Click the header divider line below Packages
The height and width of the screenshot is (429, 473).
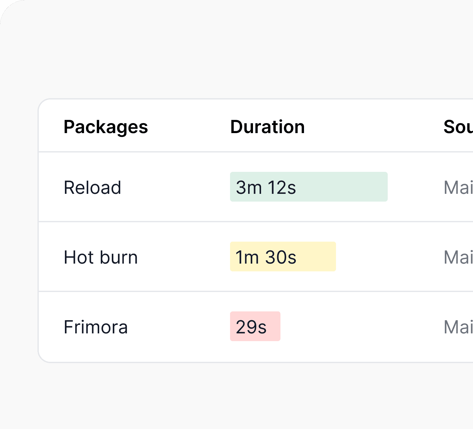[x=106, y=152]
